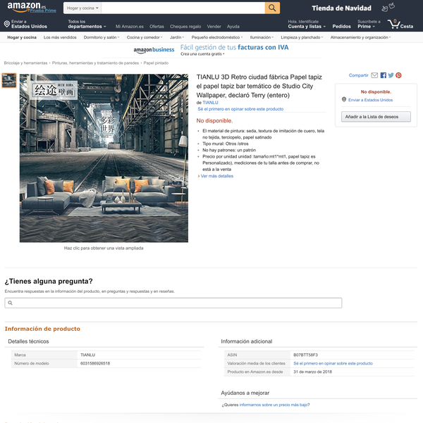Open Pedidos page

click(342, 27)
